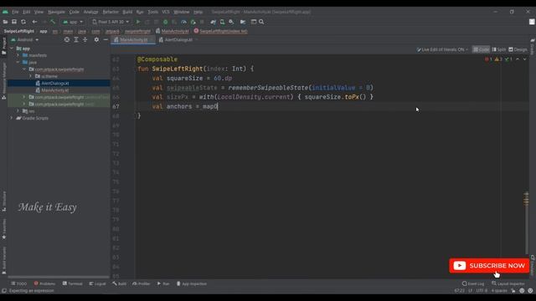536x301 pixels.
Task: Click the Collapse All icon in Project panel
Action: pyautogui.click(x=85, y=40)
